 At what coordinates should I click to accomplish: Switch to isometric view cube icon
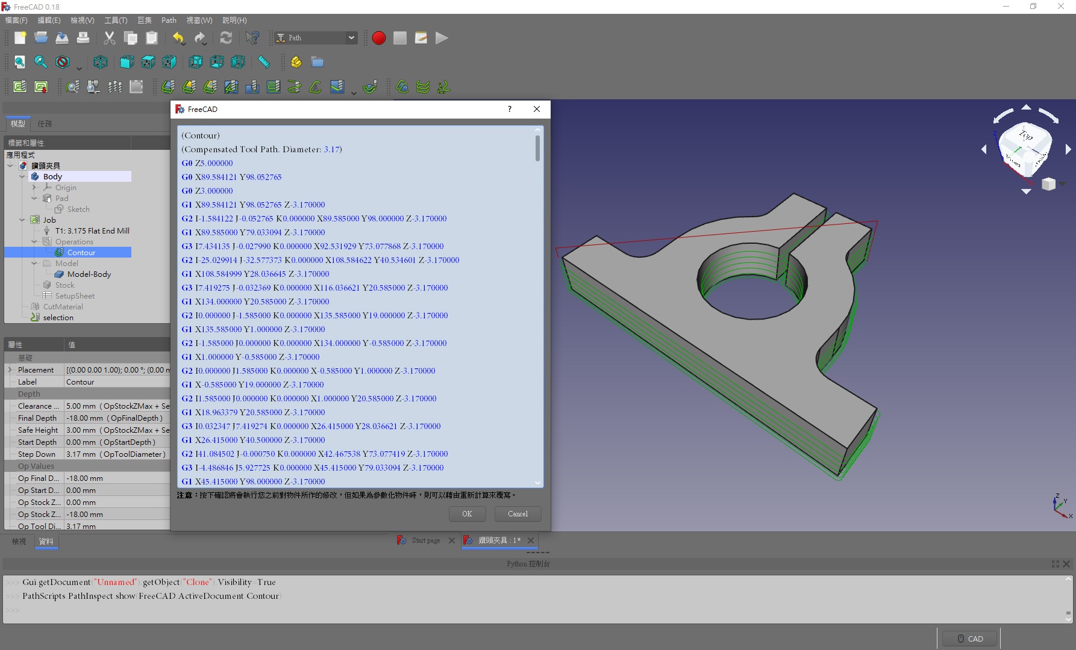[101, 62]
